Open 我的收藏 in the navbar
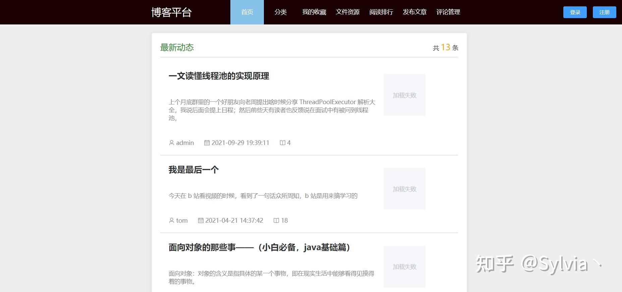The image size is (622, 292). tap(314, 12)
